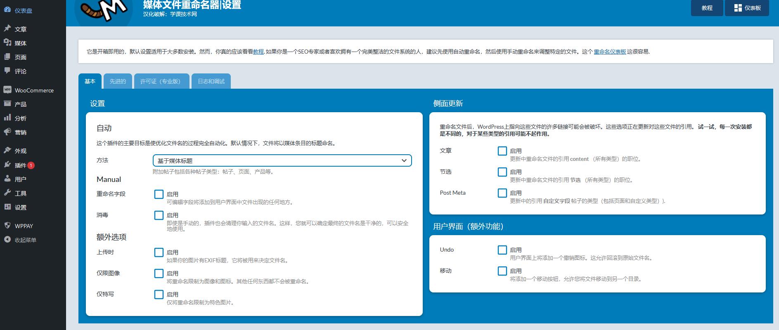Click the paintbrush icon beside 外观
Image resolution: width=779 pixels, height=330 pixels.
(x=7, y=150)
